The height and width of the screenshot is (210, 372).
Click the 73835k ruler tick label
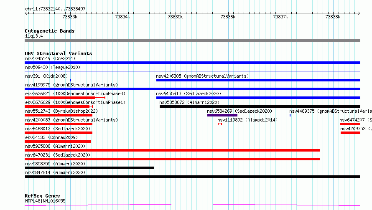[x=175, y=17]
